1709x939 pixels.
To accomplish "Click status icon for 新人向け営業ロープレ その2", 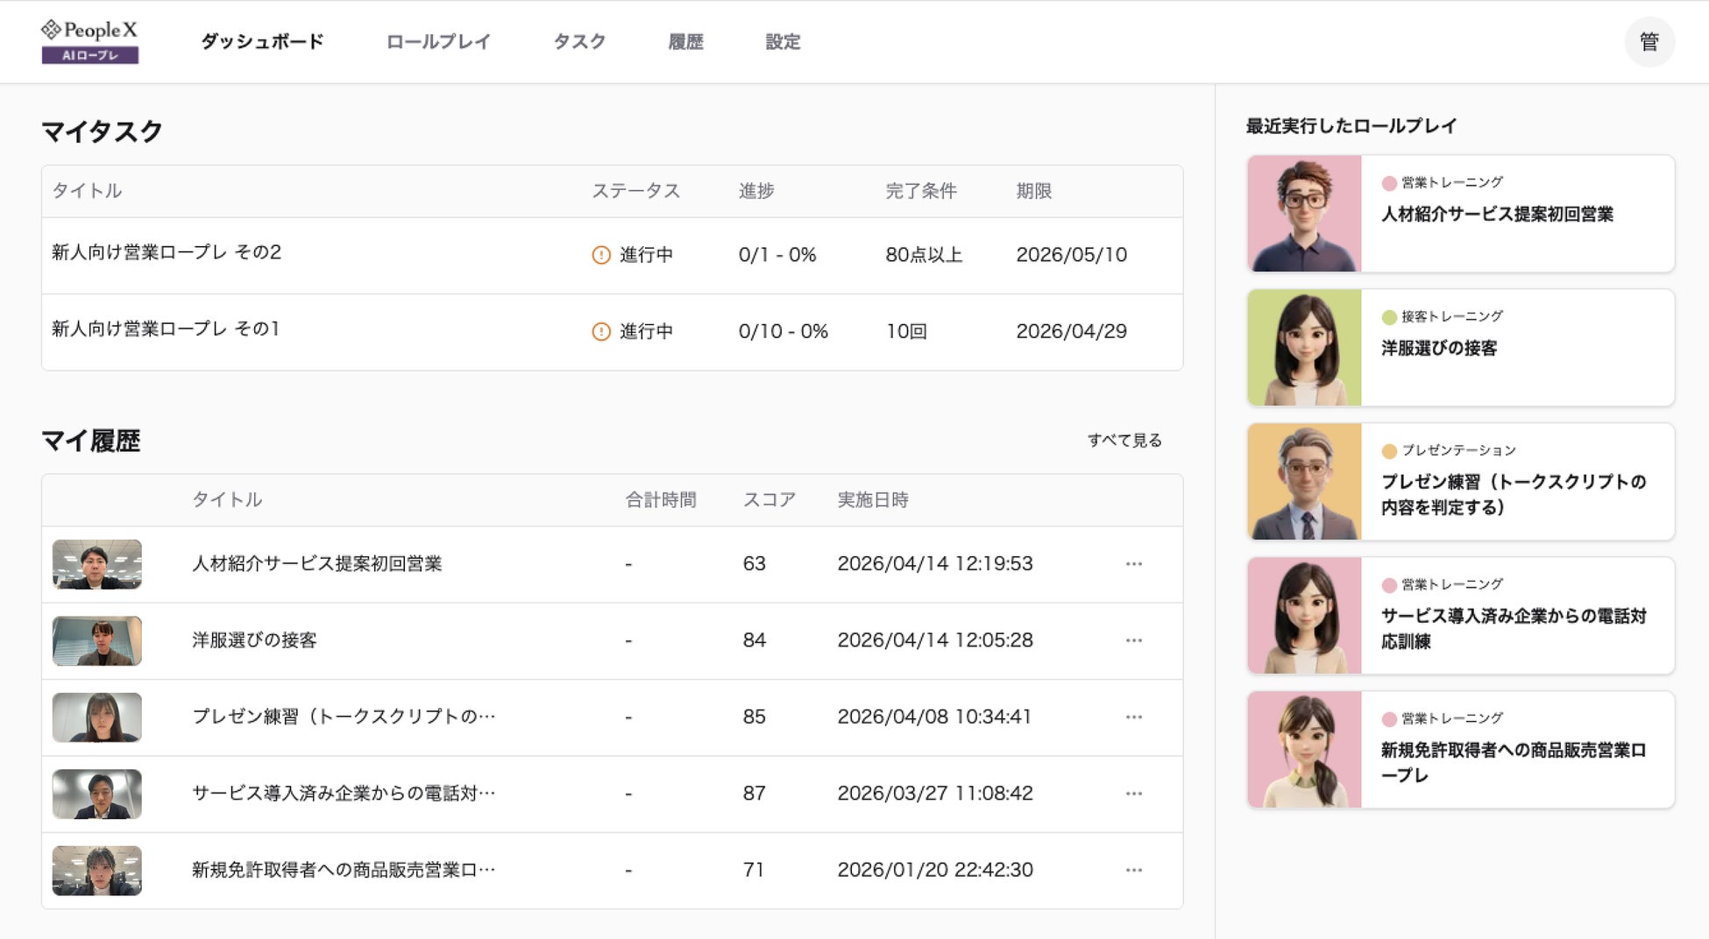I will point(601,255).
